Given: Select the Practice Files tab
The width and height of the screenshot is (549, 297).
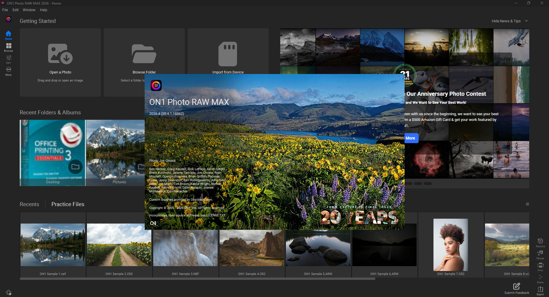Looking at the screenshot, I should tap(68, 204).
